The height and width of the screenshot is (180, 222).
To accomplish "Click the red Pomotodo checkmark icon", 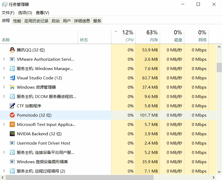I will (x=12, y=115).
